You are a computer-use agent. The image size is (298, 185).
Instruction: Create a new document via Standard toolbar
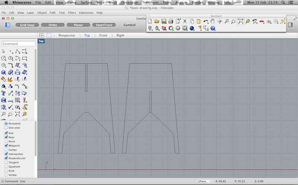(150, 21)
